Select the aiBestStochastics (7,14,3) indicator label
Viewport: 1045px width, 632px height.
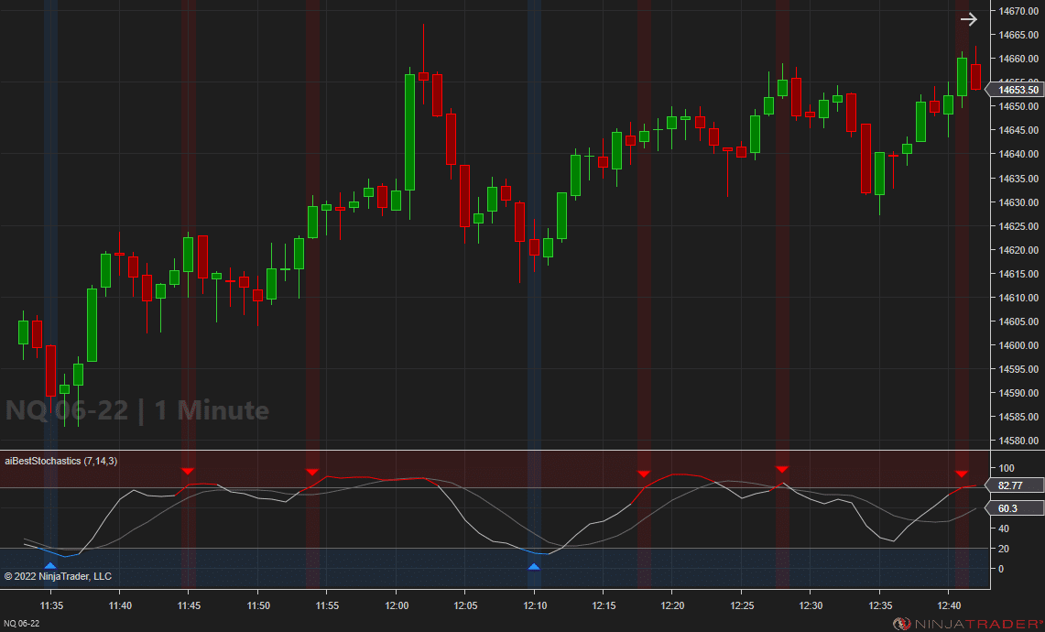60,461
